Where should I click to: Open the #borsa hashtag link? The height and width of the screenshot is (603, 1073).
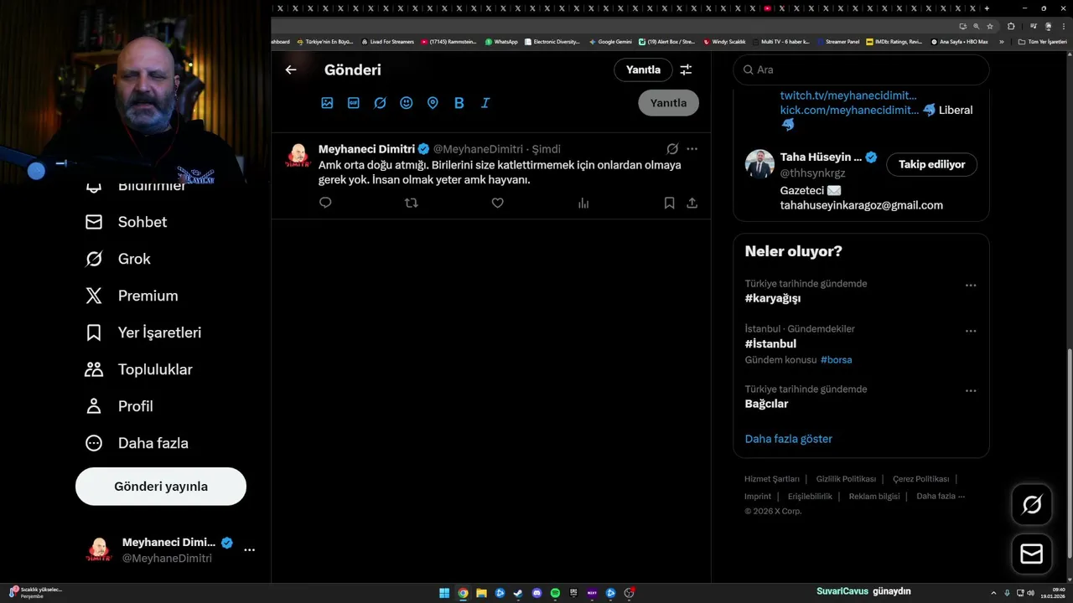836,360
